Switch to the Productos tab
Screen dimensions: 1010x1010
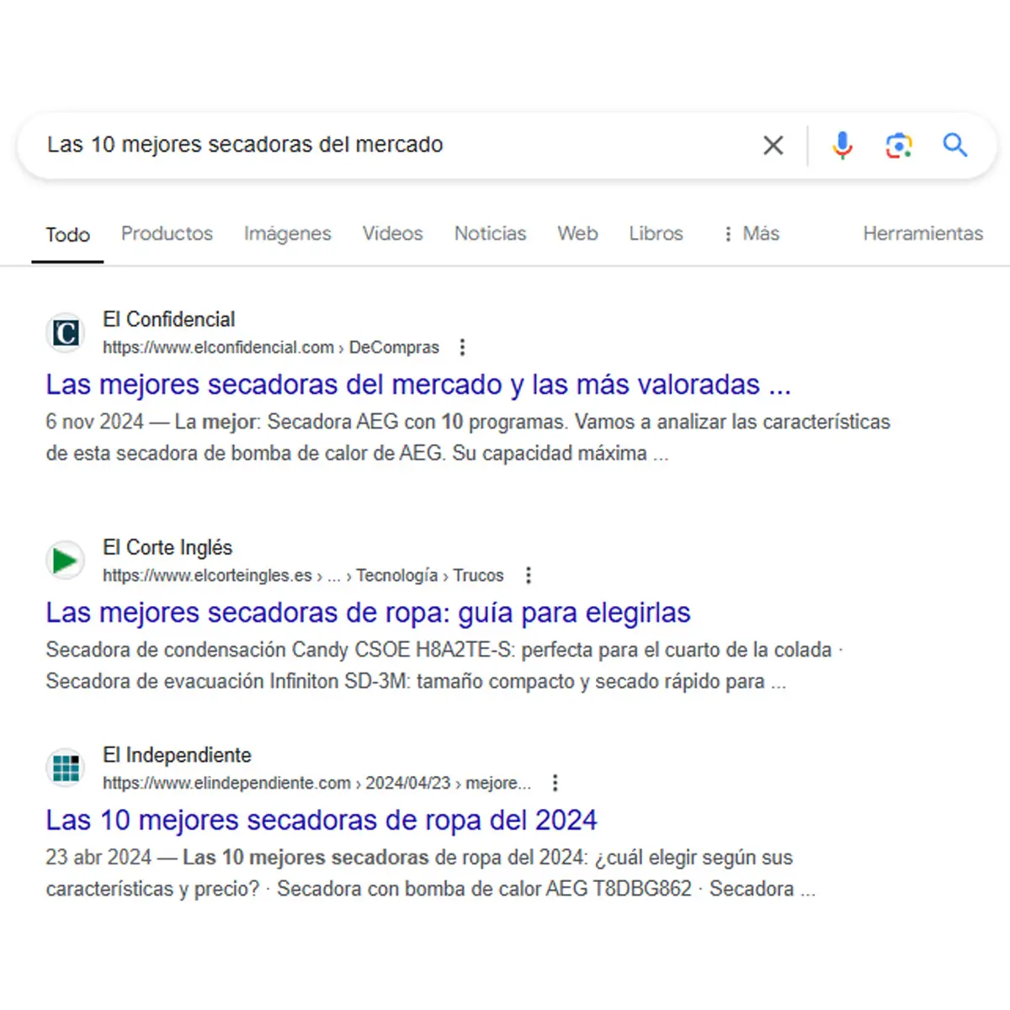pos(167,234)
